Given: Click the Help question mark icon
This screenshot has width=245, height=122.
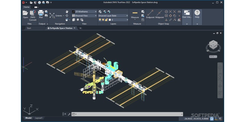Looking at the screenshot, I should click(x=197, y=13).
